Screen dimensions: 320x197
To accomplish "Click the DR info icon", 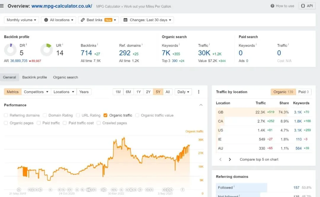I will pos(26,44).
